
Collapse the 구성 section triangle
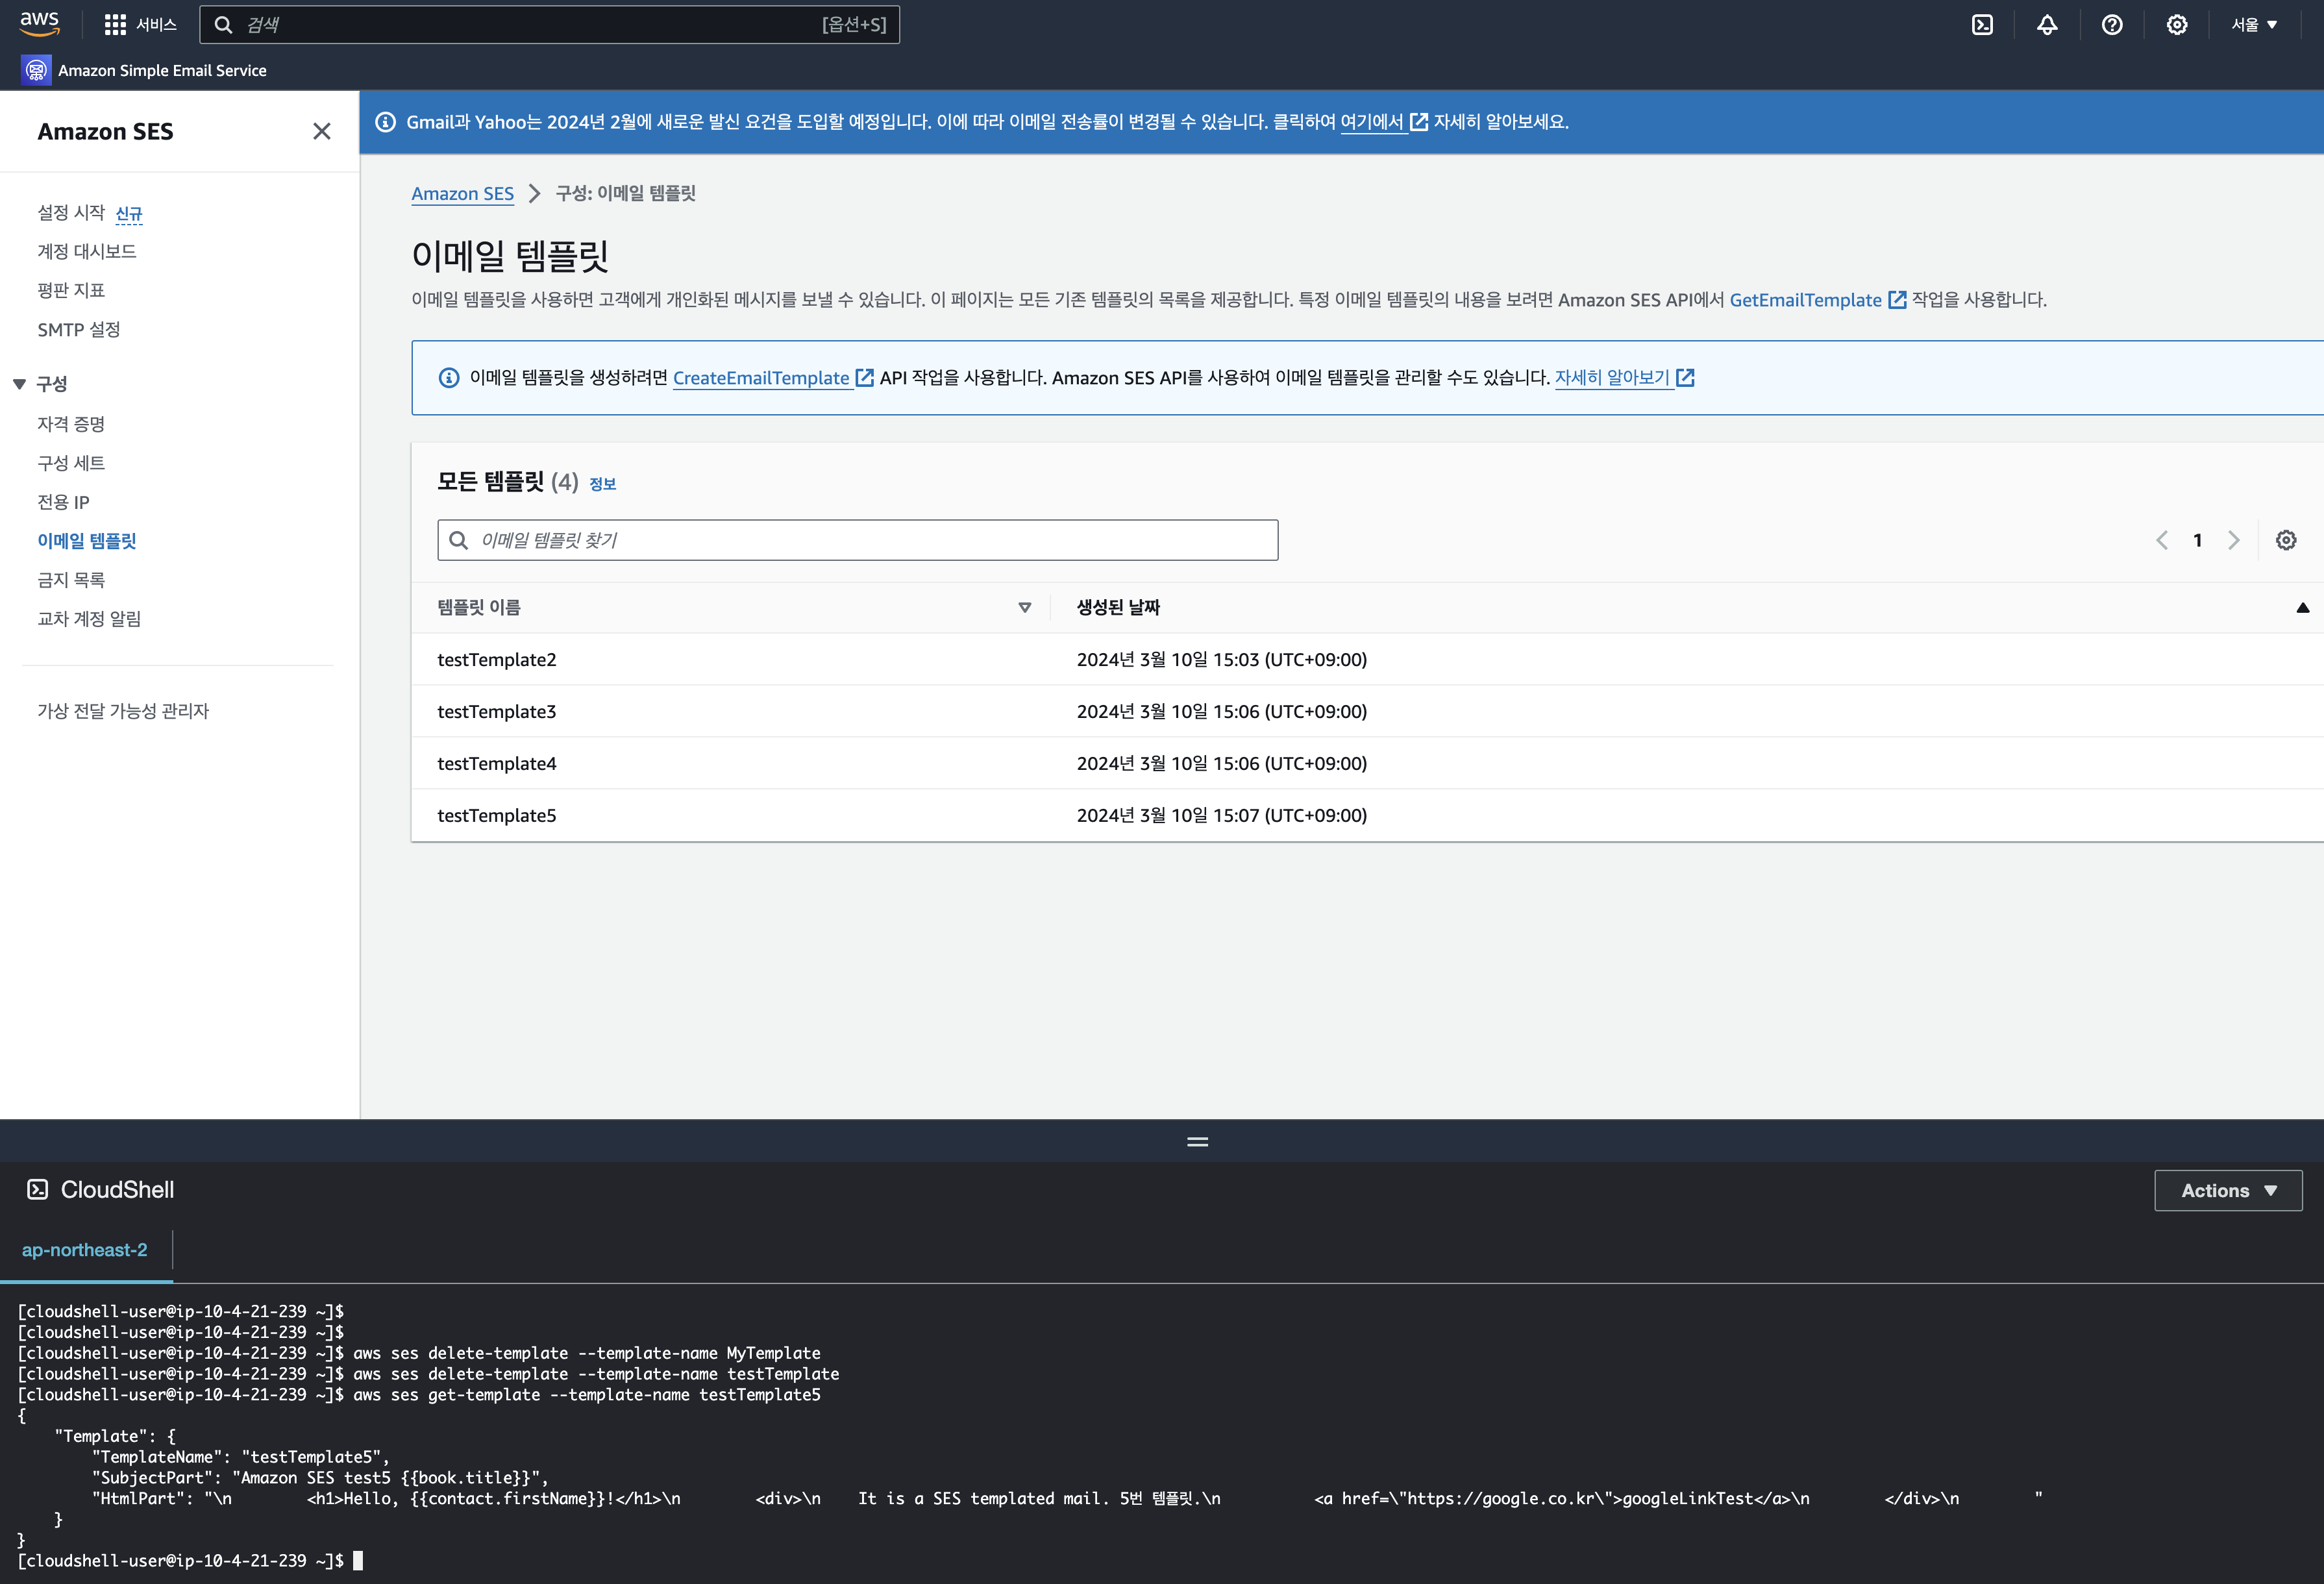19,384
